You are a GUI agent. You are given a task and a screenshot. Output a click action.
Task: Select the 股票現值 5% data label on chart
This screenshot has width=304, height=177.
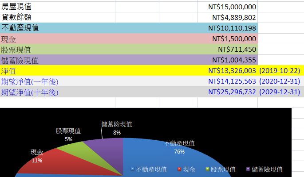pyautogui.click(x=68, y=135)
